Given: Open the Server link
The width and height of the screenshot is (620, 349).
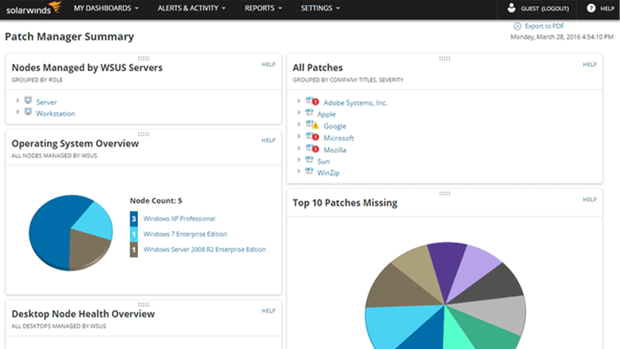Looking at the screenshot, I should click(x=46, y=102).
